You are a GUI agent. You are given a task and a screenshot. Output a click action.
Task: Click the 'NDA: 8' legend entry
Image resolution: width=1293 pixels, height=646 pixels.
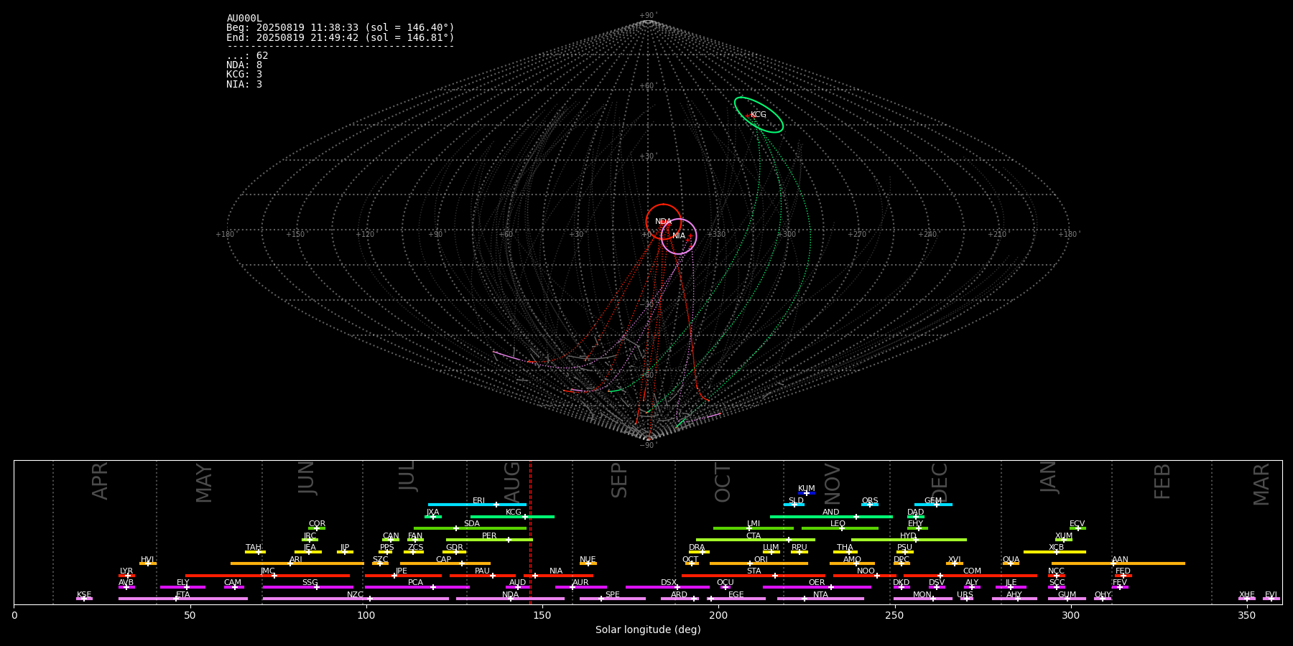click(x=244, y=65)
